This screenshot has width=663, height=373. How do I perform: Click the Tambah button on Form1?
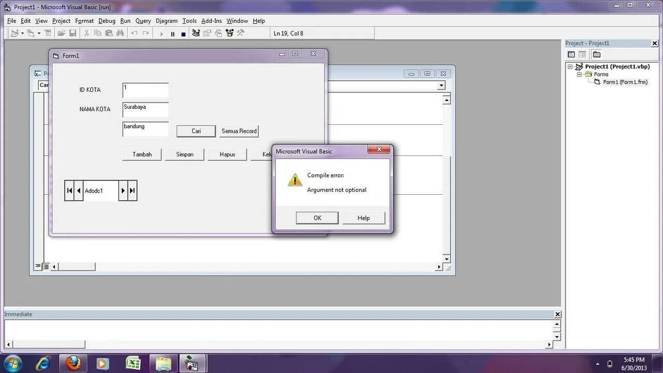(142, 154)
